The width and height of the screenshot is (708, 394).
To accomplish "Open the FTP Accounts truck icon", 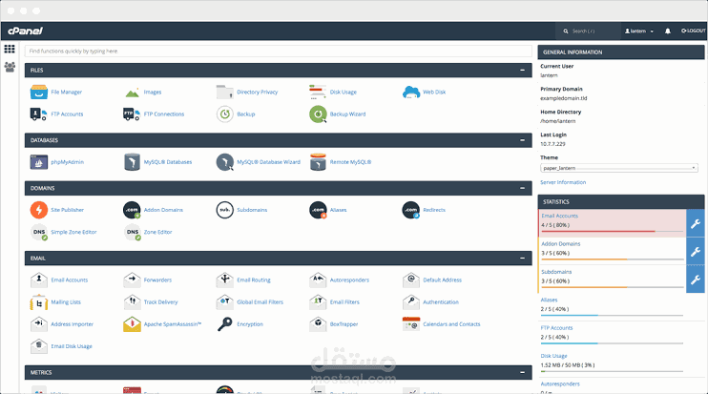I will tap(39, 114).
